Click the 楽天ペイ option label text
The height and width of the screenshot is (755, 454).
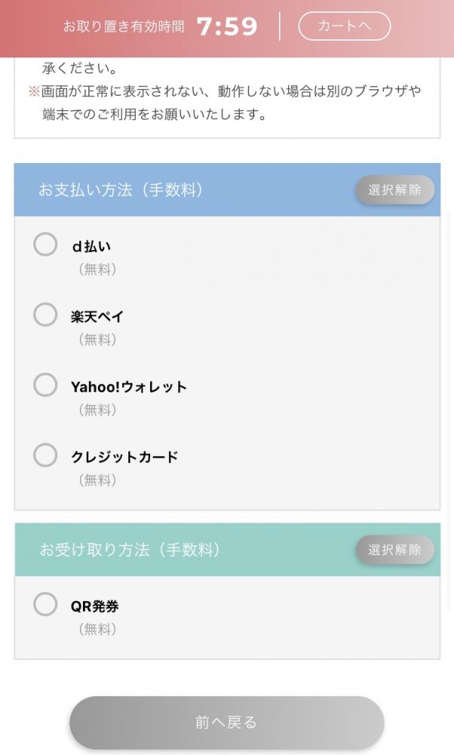click(x=97, y=316)
